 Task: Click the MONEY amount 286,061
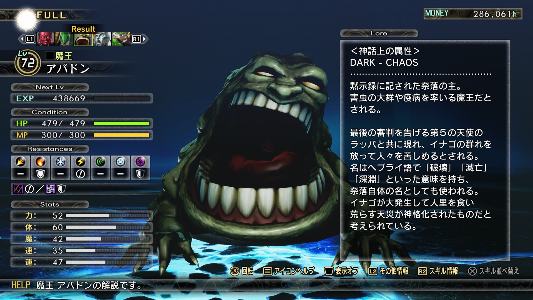(x=495, y=14)
